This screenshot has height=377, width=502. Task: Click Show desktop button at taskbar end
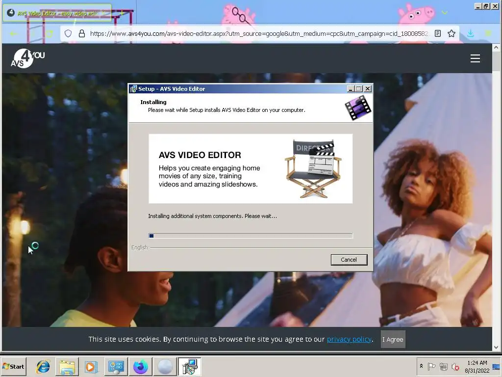tap(497, 366)
